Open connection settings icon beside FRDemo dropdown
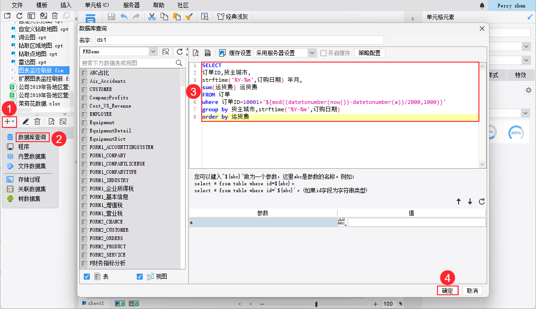The width and height of the screenshot is (536, 309). click(x=166, y=51)
